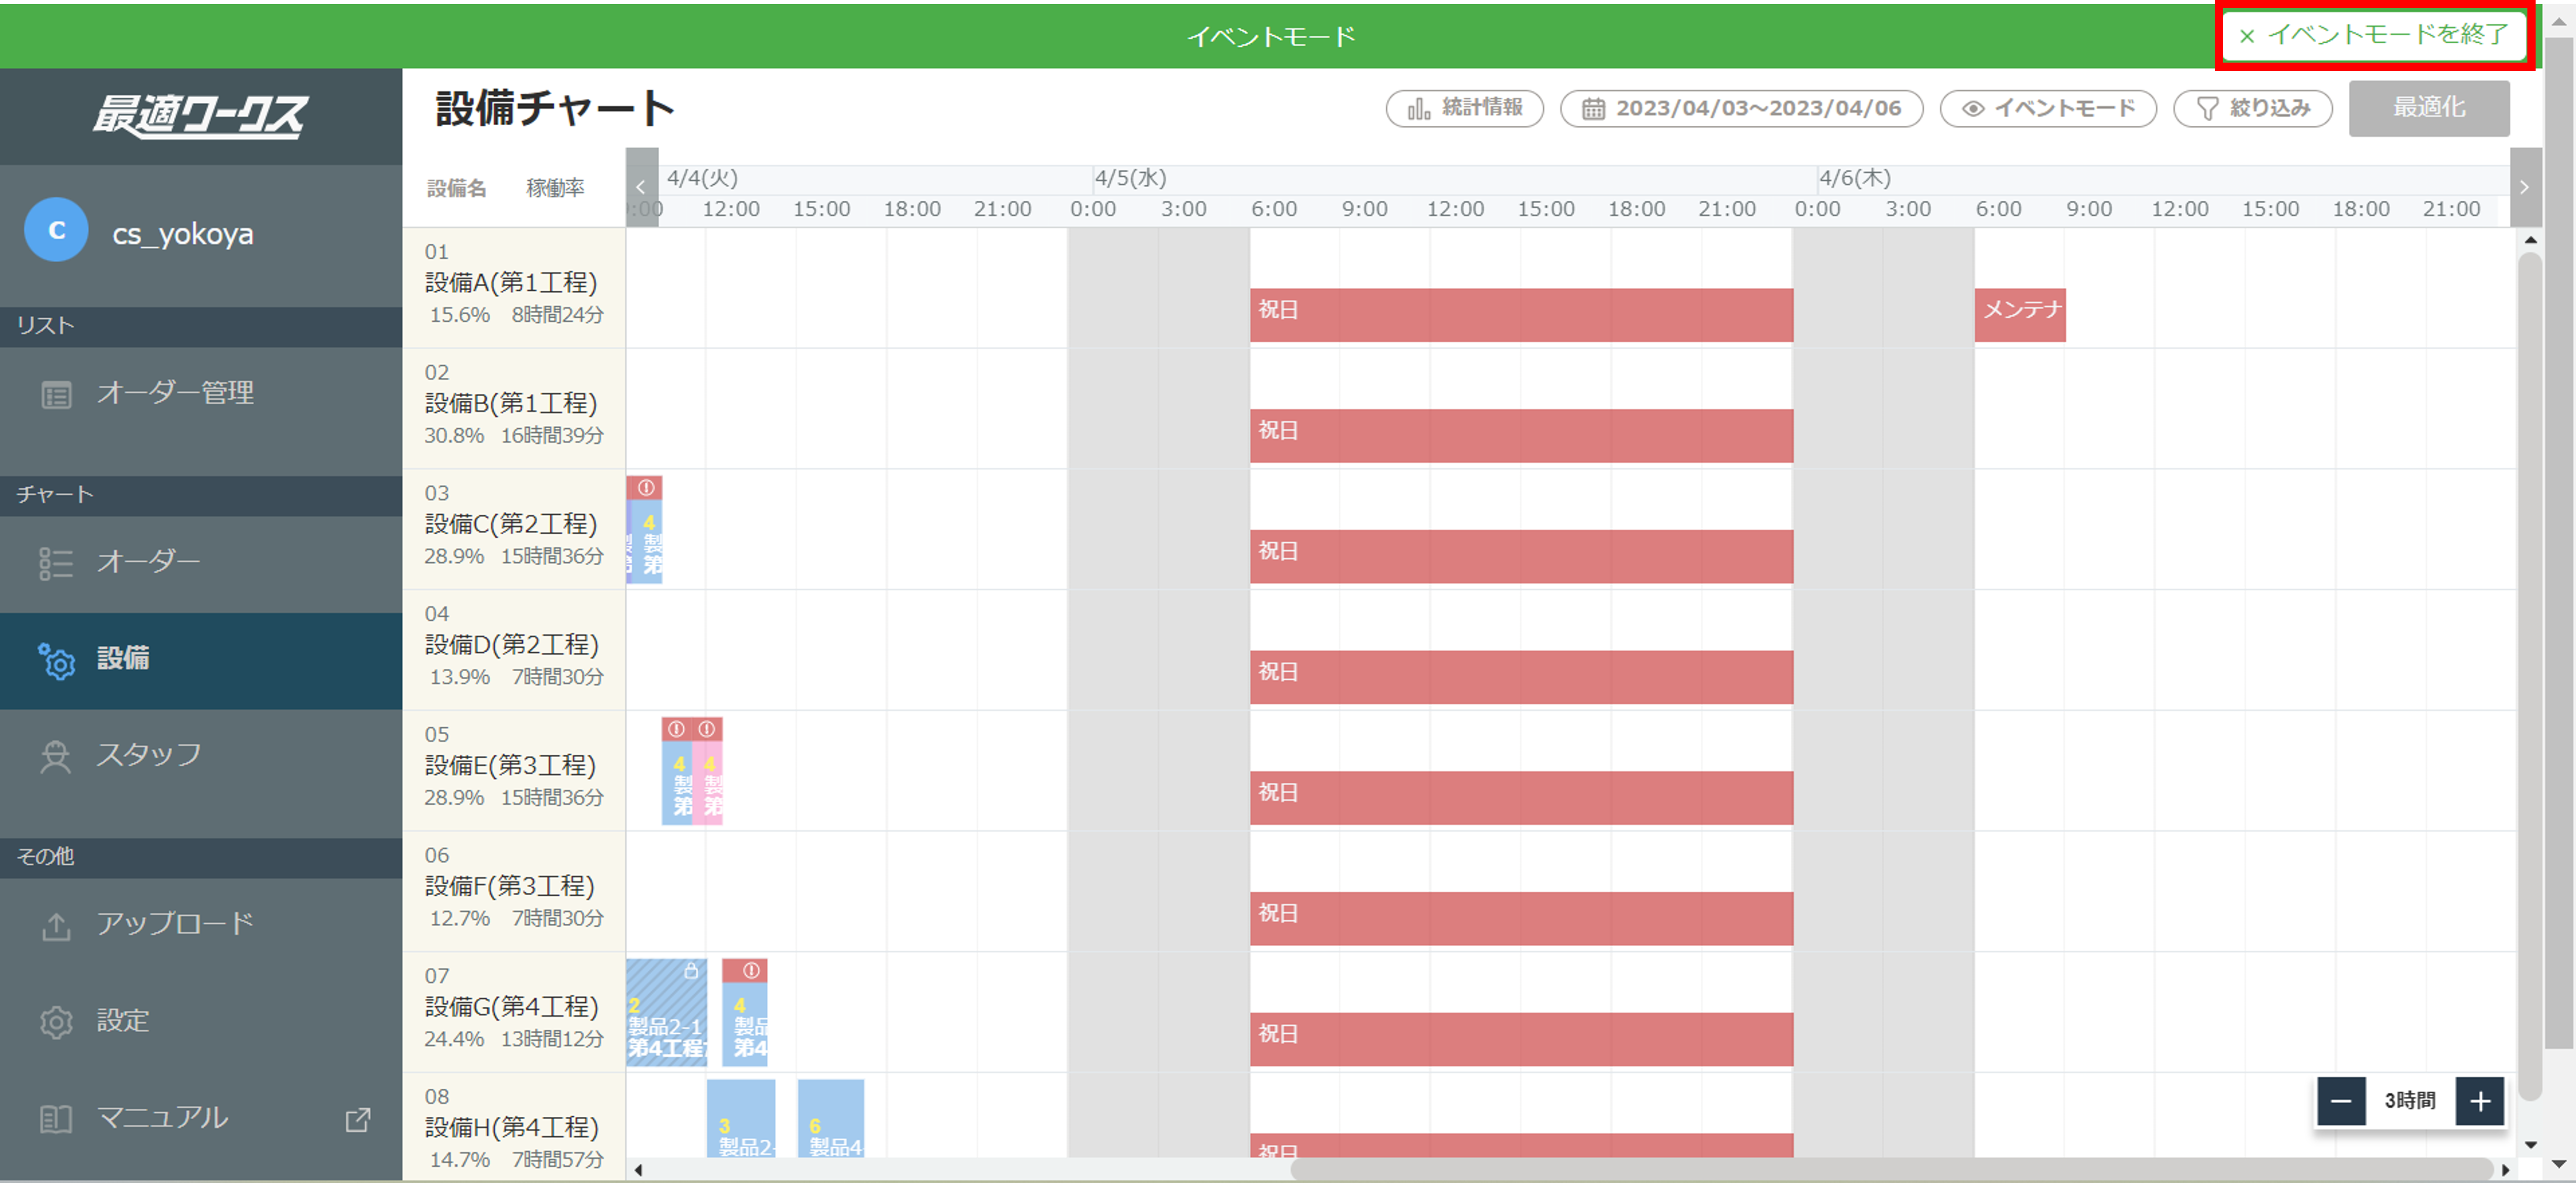
Task: Click the 設備C(第2工程) row label
Action: point(511,524)
